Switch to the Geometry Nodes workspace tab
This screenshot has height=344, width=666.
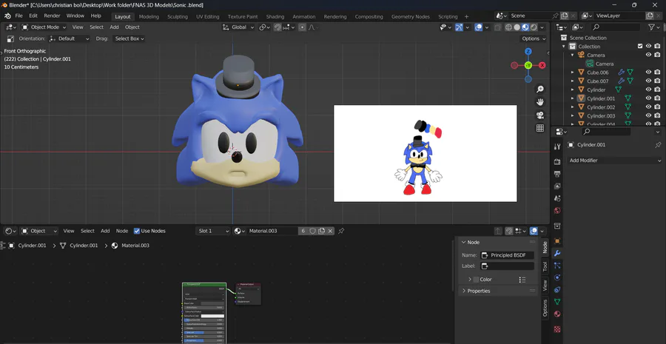click(x=410, y=16)
